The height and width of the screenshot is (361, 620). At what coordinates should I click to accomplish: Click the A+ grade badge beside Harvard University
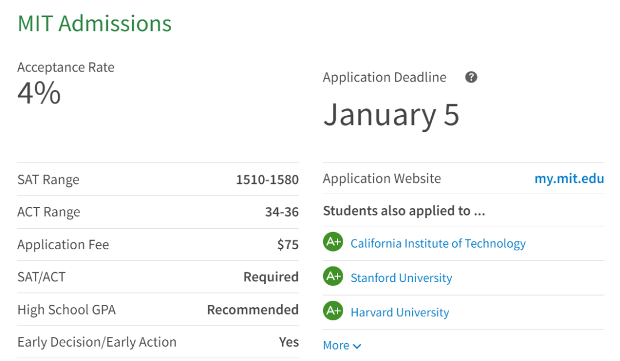333,312
